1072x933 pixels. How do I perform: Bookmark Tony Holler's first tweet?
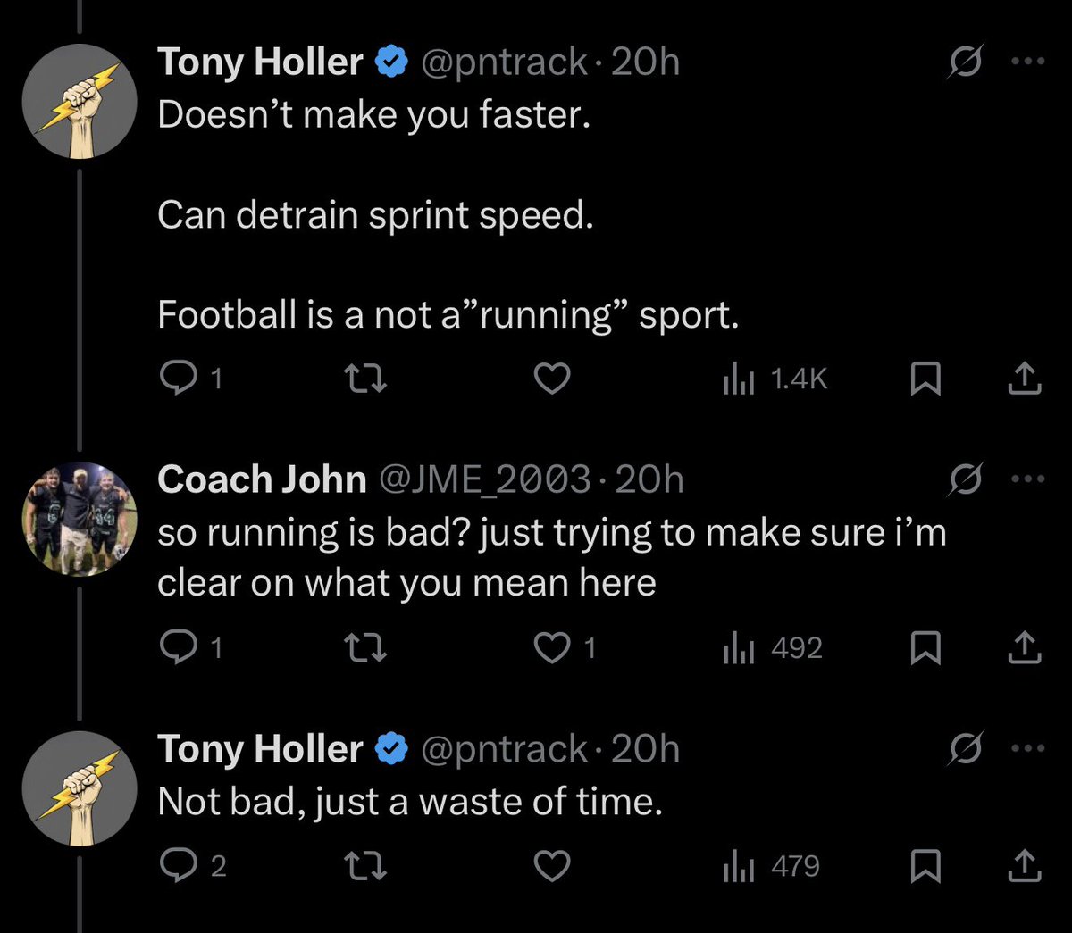coord(925,380)
